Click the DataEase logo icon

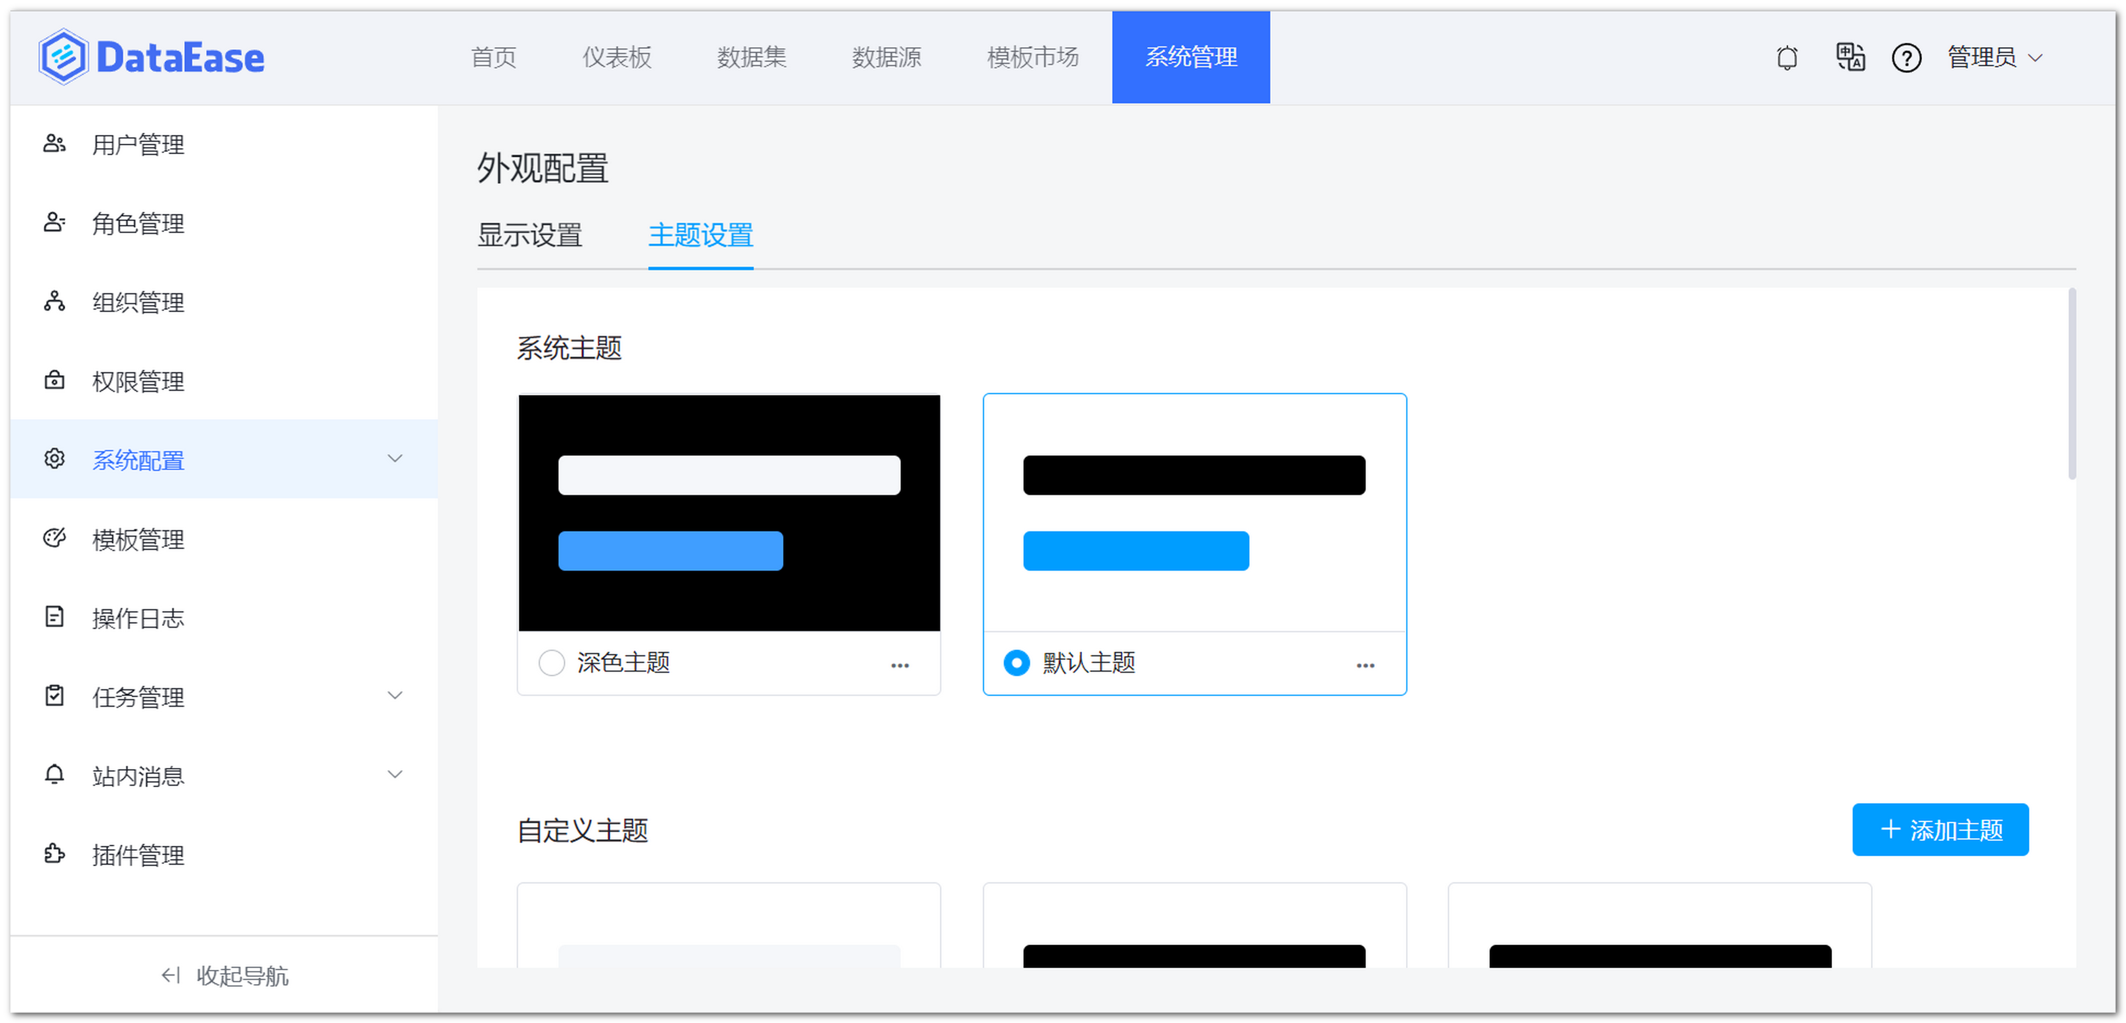tap(62, 57)
